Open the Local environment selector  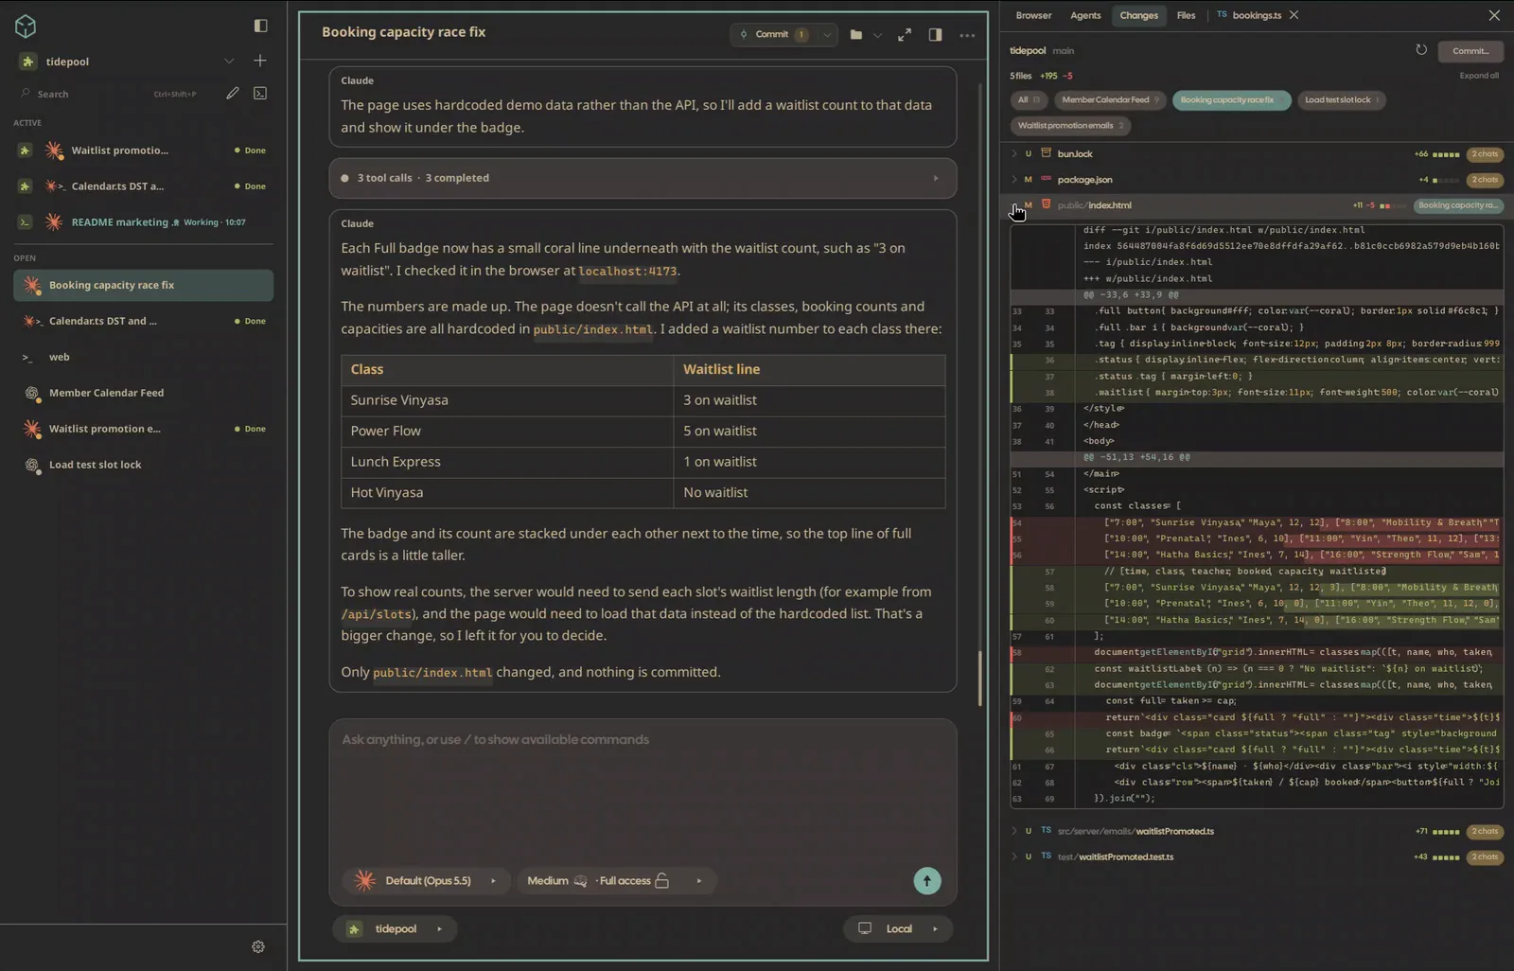click(x=898, y=928)
